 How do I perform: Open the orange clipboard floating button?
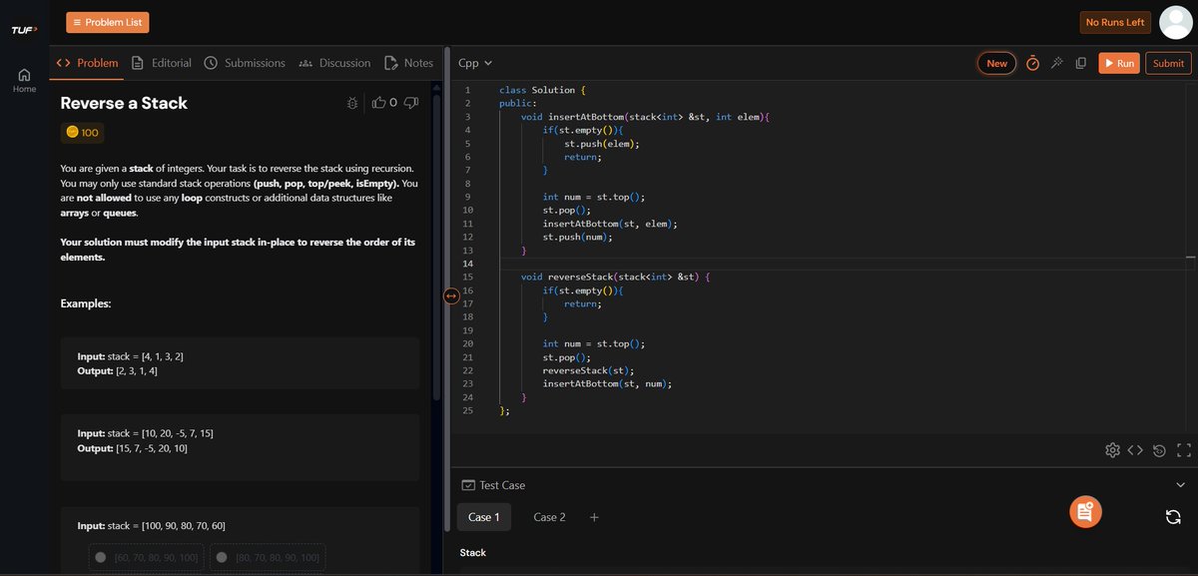click(1085, 511)
